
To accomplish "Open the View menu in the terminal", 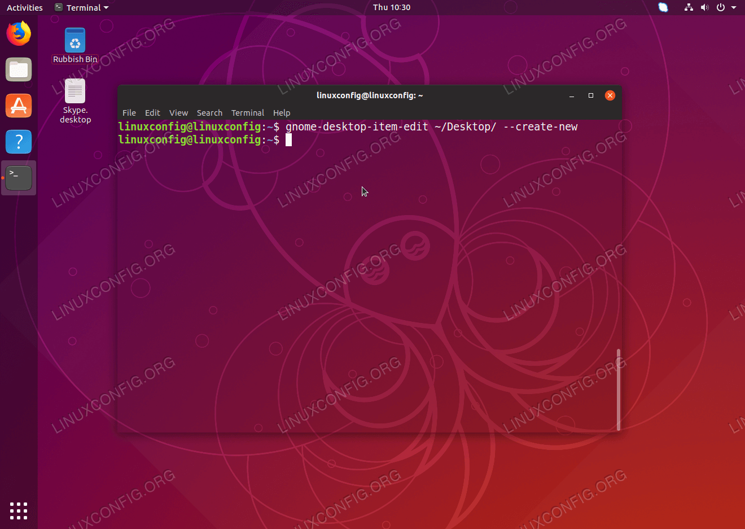I will 178,113.
